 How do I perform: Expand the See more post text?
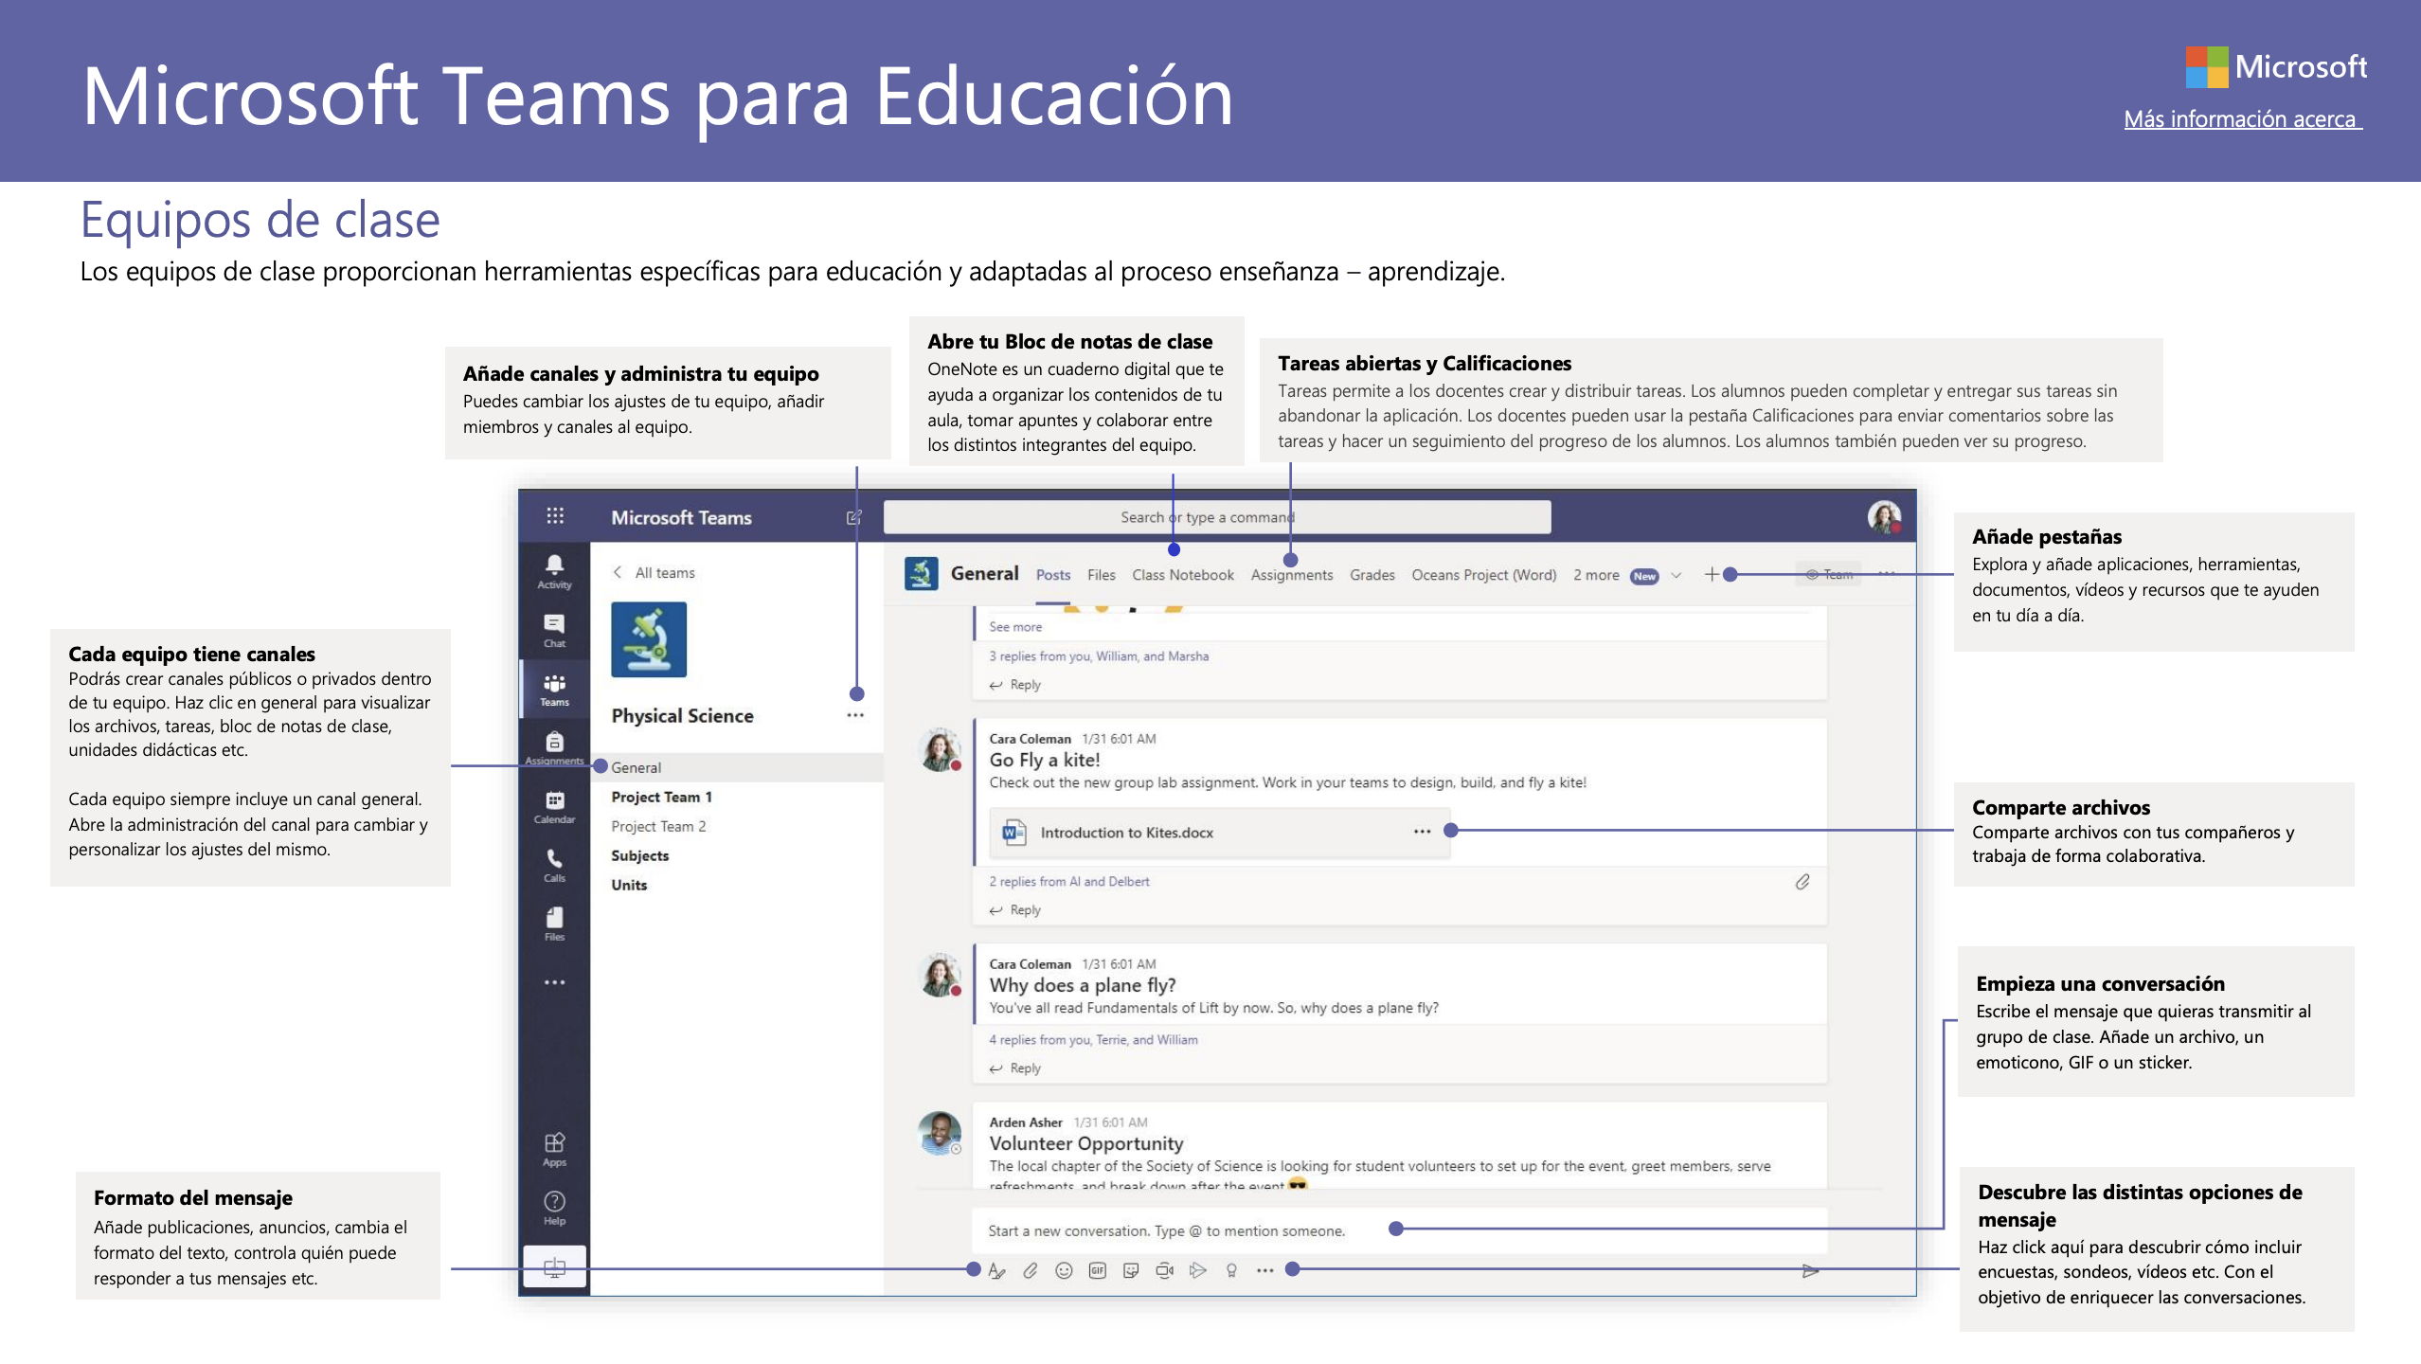1014,627
